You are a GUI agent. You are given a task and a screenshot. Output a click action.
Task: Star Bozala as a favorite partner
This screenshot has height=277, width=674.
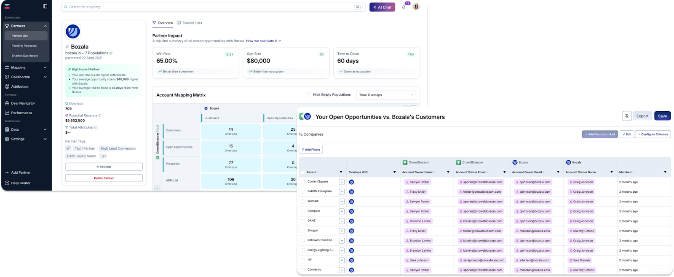67,47
